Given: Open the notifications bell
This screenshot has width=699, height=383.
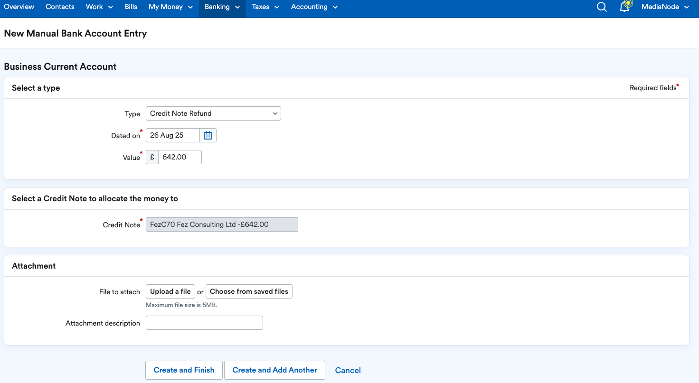Looking at the screenshot, I should [x=625, y=7].
